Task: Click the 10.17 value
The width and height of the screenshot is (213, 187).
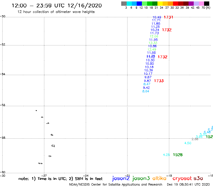Action: point(148,74)
